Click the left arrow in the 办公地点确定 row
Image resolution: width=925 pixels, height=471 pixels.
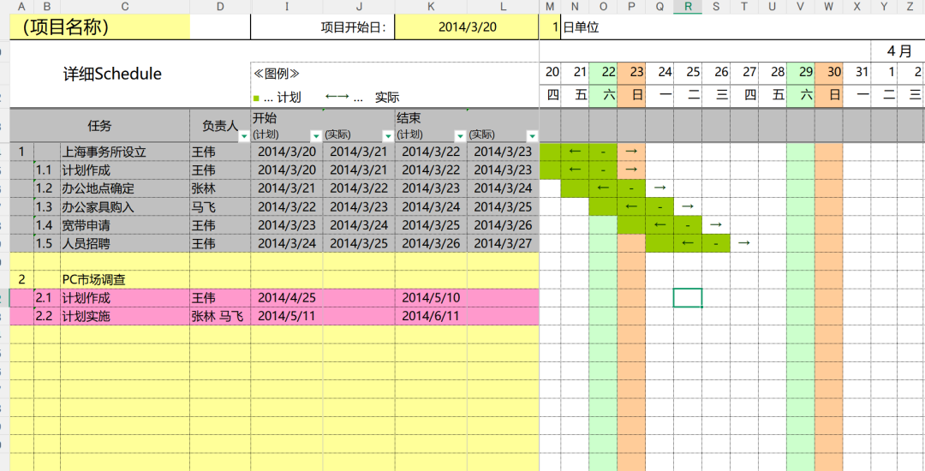pos(603,188)
